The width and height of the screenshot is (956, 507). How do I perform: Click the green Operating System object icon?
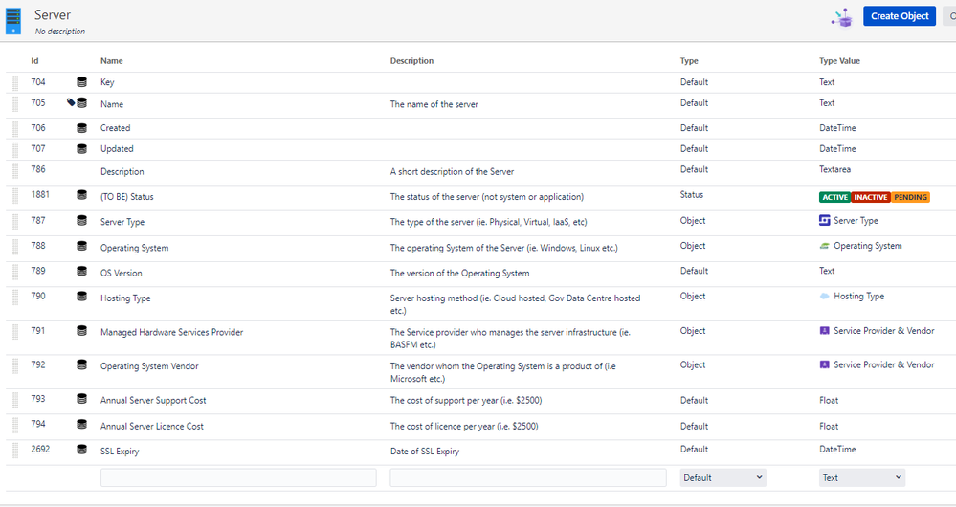(824, 246)
